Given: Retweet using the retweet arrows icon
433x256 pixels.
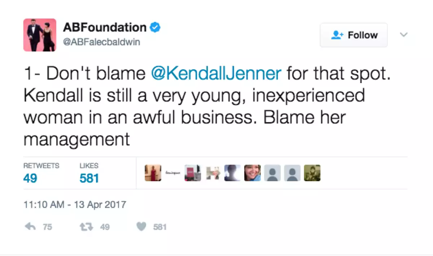Looking at the screenshot, I should (x=87, y=227).
